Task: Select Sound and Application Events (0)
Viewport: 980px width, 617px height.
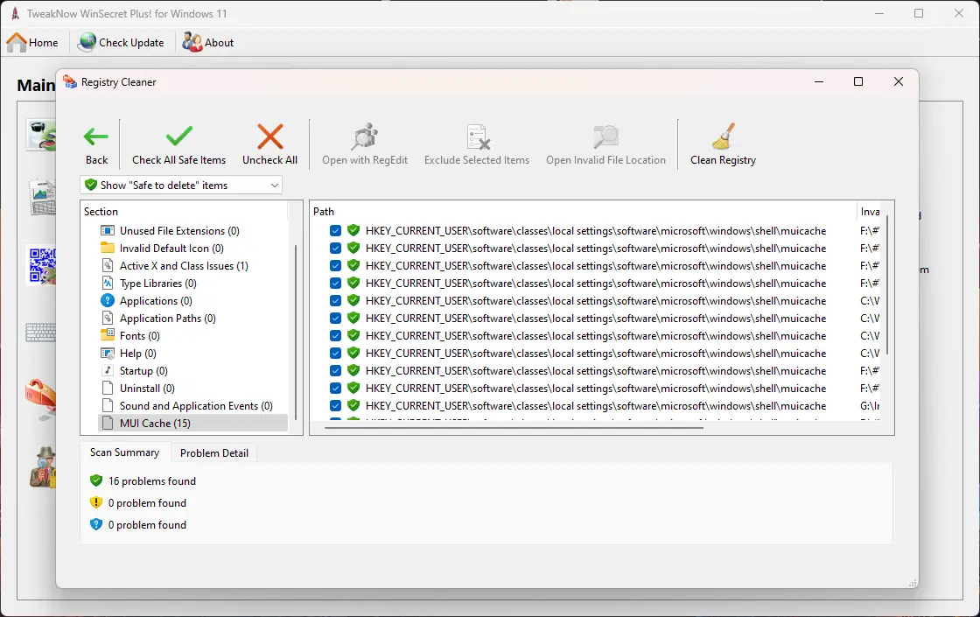Action: tap(196, 406)
